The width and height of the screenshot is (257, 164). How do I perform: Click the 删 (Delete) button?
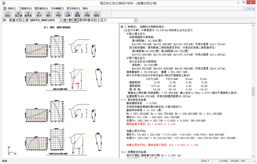[x=70, y=20]
